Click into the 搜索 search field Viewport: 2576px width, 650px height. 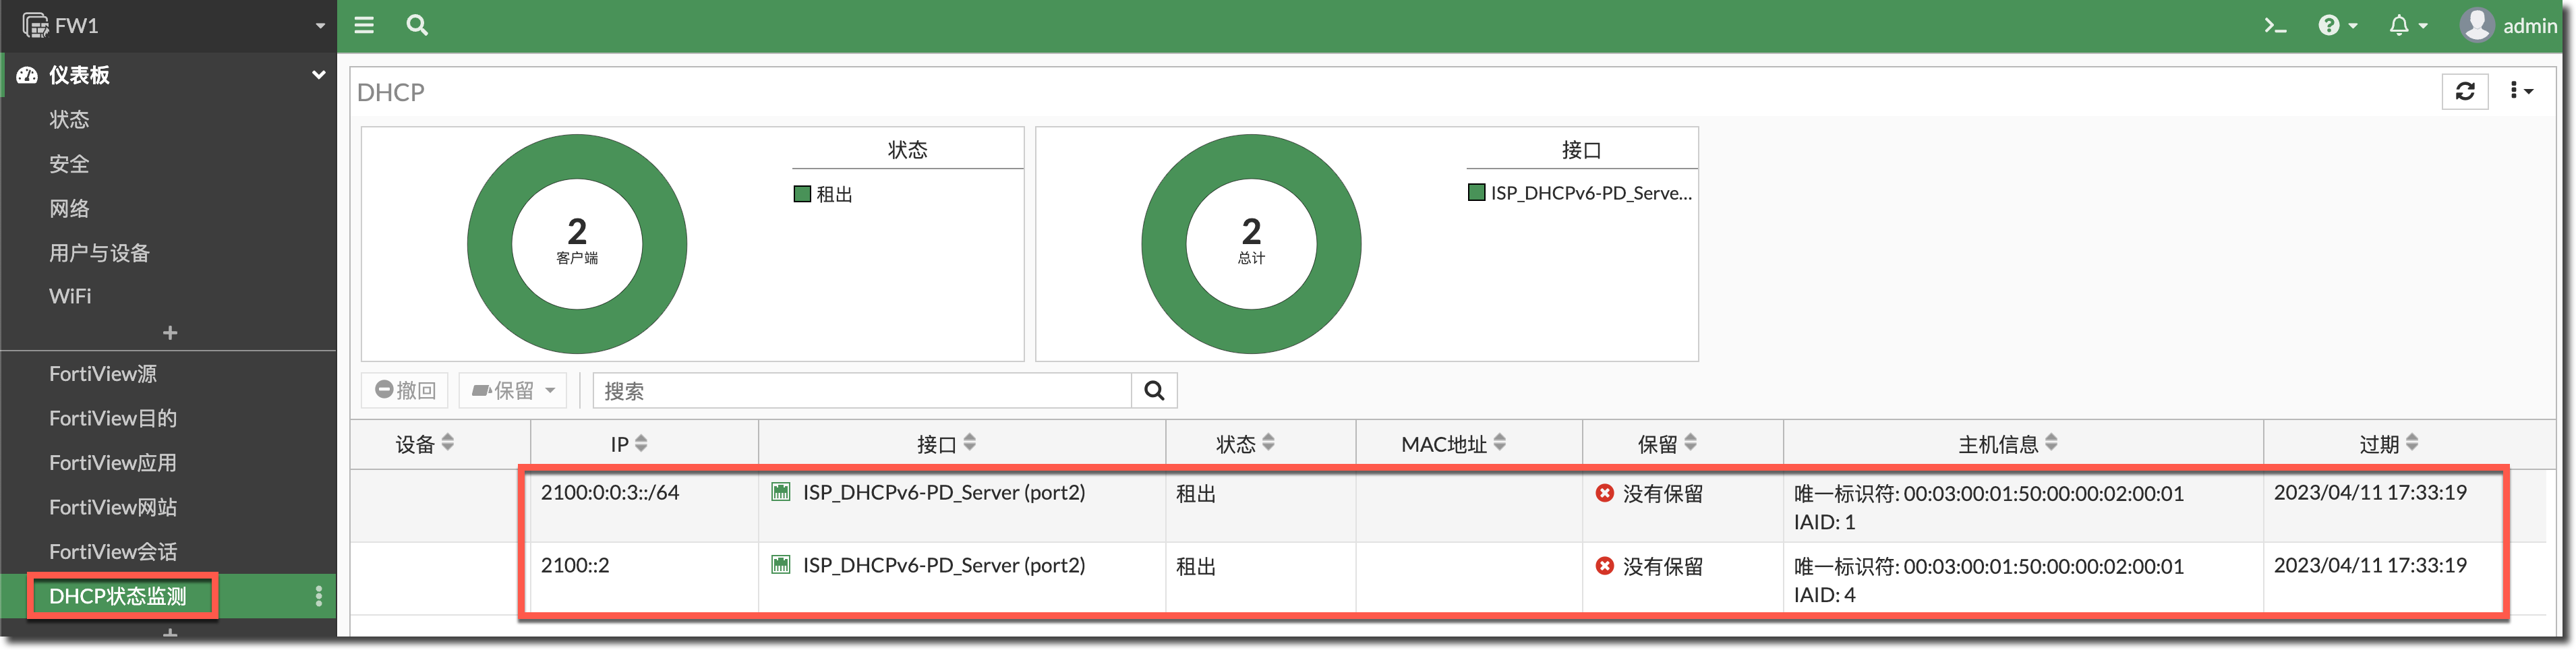(860, 391)
